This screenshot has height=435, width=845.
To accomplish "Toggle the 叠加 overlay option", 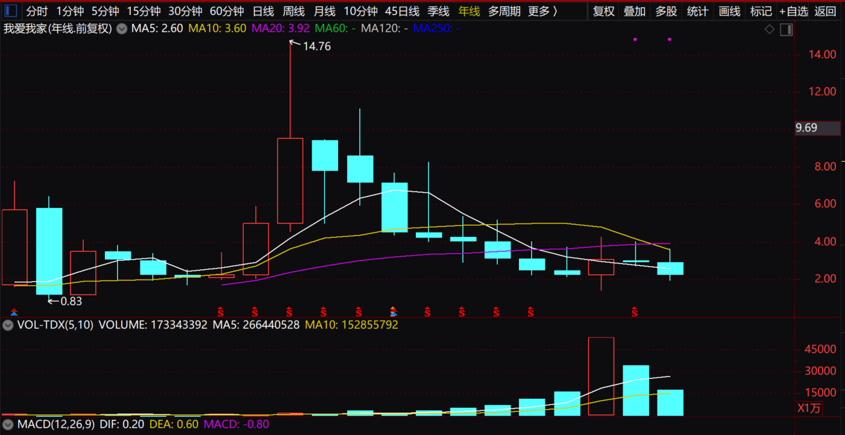I will pyautogui.click(x=635, y=11).
